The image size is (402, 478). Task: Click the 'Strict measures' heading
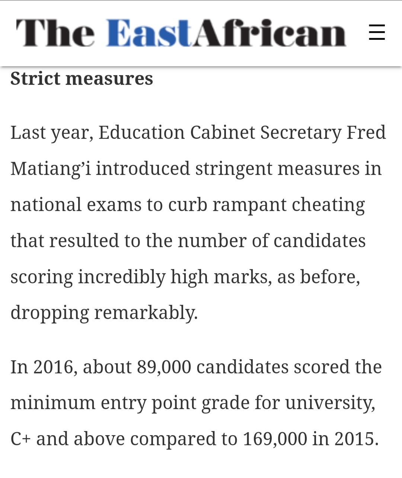pyautogui.click(x=82, y=79)
